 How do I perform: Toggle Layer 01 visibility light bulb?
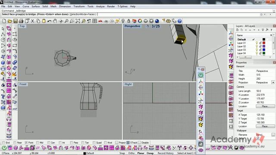pyautogui.click(x=257, y=43)
